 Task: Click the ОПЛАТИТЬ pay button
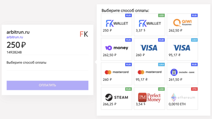pos(48,85)
